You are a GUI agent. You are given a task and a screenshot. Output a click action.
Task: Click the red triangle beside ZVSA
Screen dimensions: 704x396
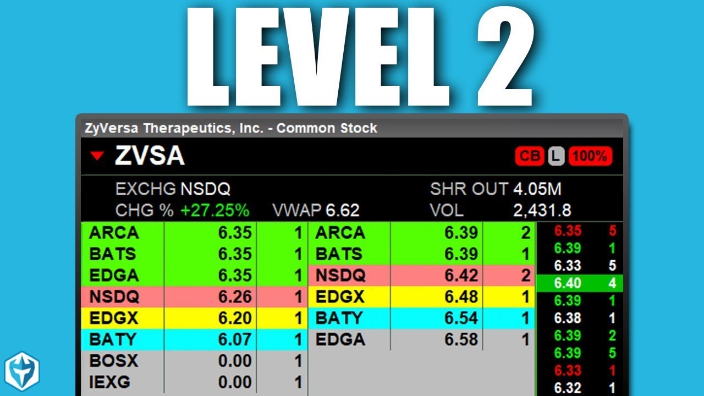tap(97, 156)
